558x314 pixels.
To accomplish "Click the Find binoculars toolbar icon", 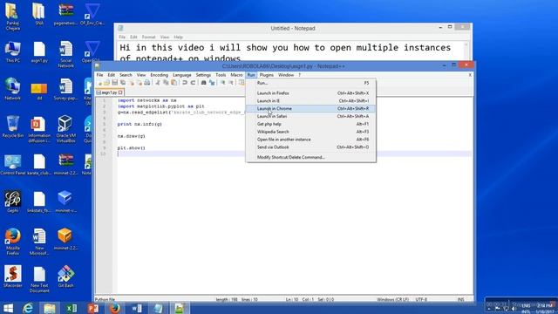I will (x=203, y=83).
